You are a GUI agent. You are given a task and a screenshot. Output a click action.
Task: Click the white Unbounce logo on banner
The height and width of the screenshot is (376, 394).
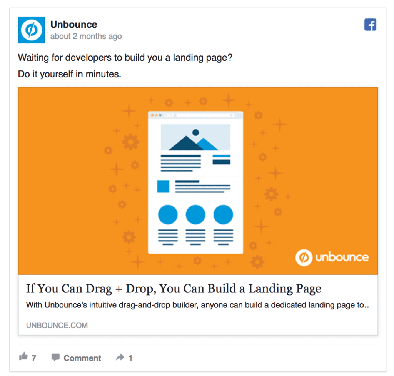[x=332, y=257]
